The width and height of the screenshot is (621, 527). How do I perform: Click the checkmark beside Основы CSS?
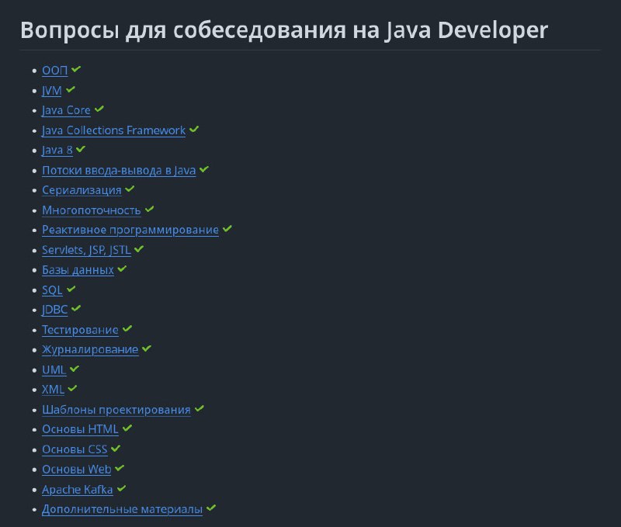click(116, 448)
